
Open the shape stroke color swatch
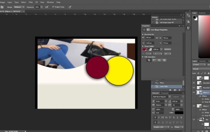pyautogui.click(x=149, y=49)
